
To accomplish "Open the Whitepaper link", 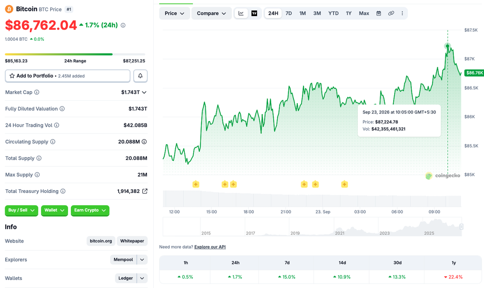I will [132, 241].
